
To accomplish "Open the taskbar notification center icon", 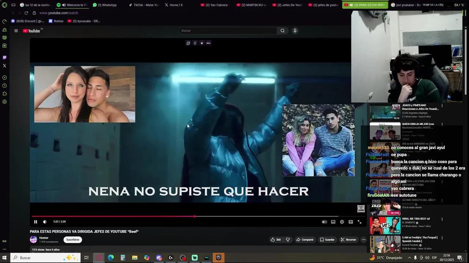I will (460, 258).
